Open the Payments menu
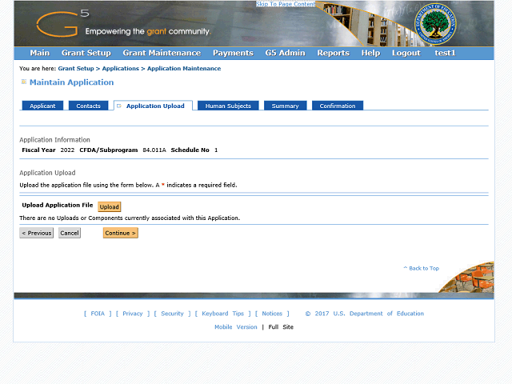Image resolution: width=512 pixels, height=384 pixels. pos(233,53)
